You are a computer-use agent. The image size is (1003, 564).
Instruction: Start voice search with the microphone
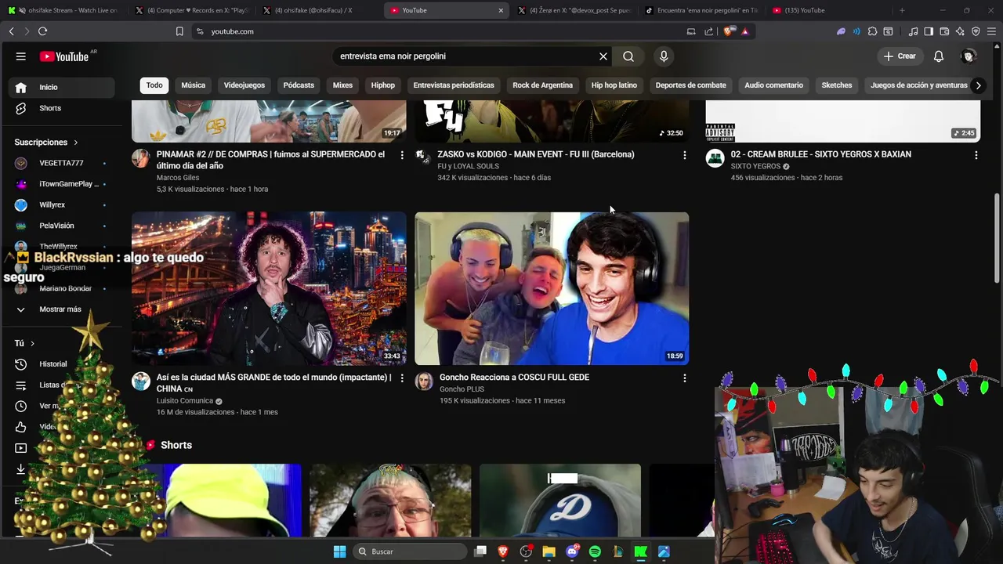click(664, 56)
